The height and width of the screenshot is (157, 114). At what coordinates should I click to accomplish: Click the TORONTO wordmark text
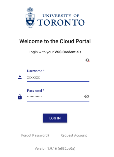point(61,22)
